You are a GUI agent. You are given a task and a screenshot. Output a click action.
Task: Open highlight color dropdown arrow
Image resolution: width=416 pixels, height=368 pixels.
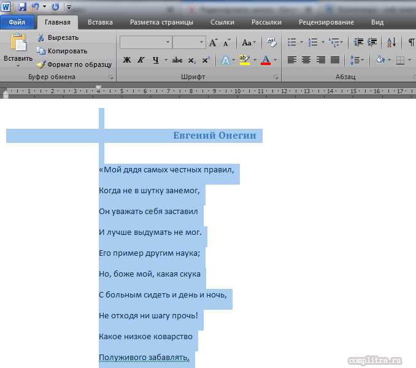pyautogui.click(x=255, y=60)
